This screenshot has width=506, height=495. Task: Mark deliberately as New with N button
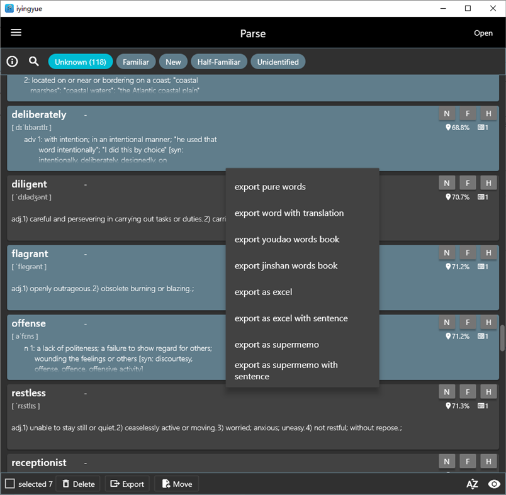[447, 113]
